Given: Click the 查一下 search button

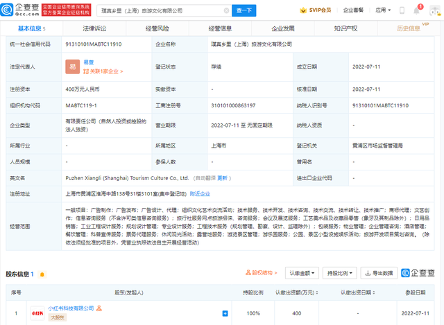Looking at the screenshot, I should click(x=244, y=10).
